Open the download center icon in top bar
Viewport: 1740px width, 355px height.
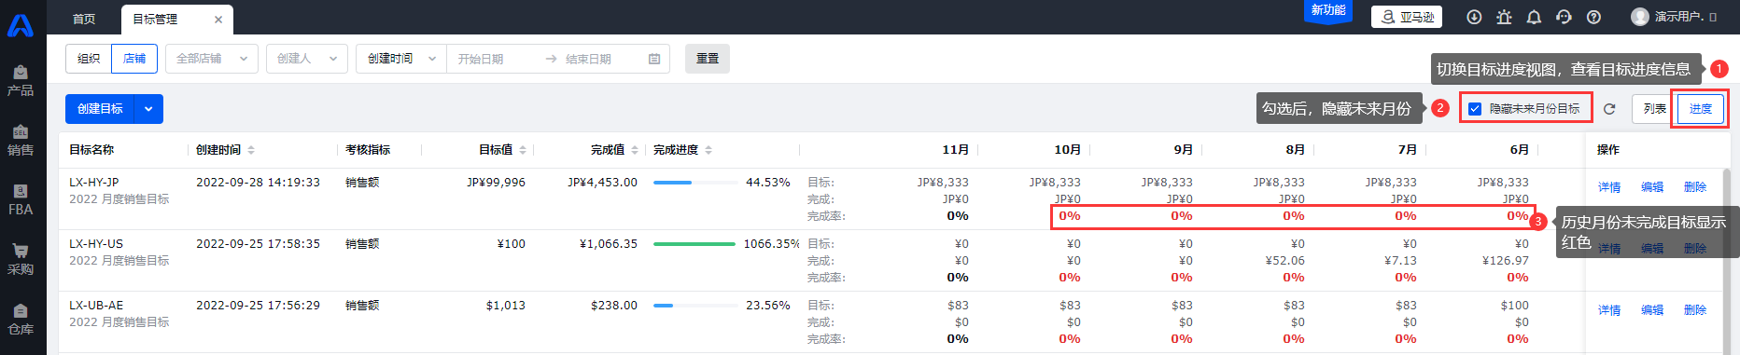tap(1474, 17)
